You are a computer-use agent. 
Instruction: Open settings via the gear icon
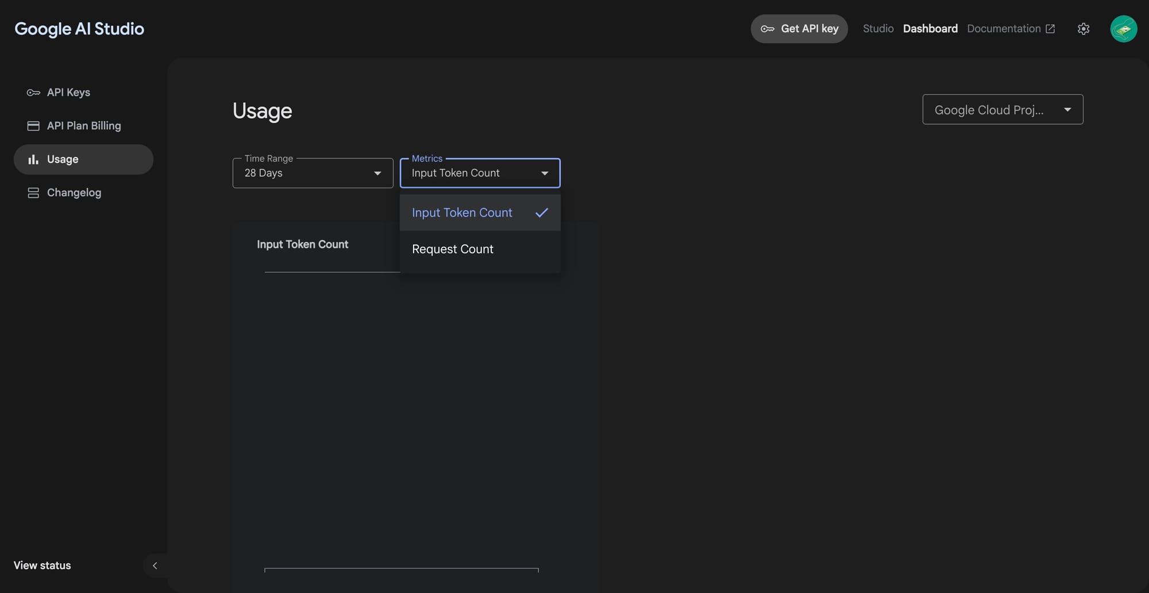tap(1084, 29)
